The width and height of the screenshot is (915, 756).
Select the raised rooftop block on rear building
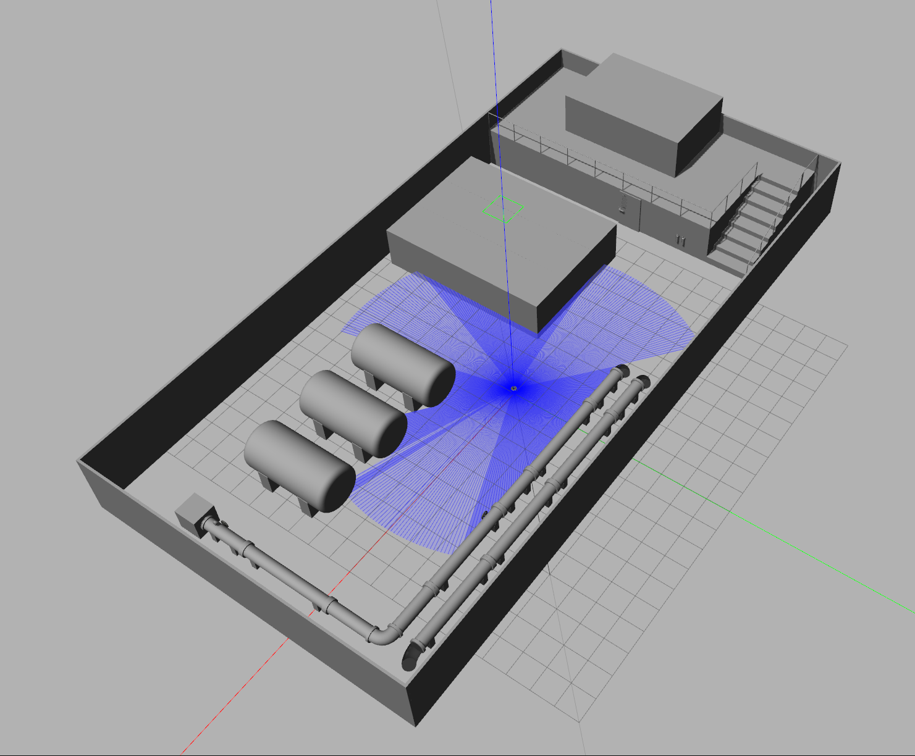644,114
